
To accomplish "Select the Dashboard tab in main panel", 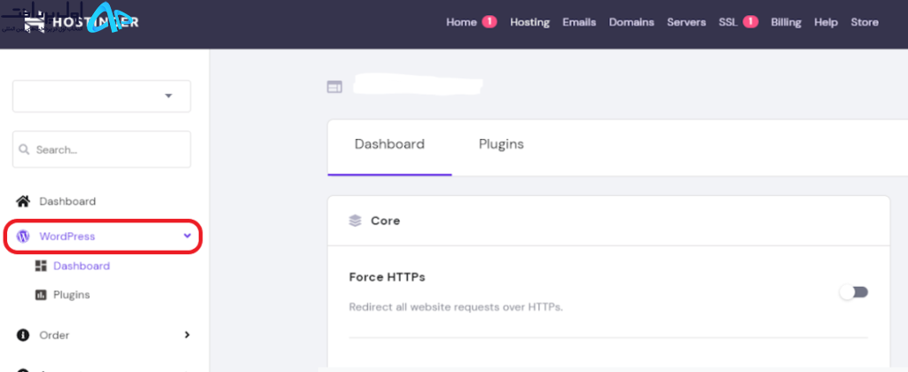I will point(390,144).
